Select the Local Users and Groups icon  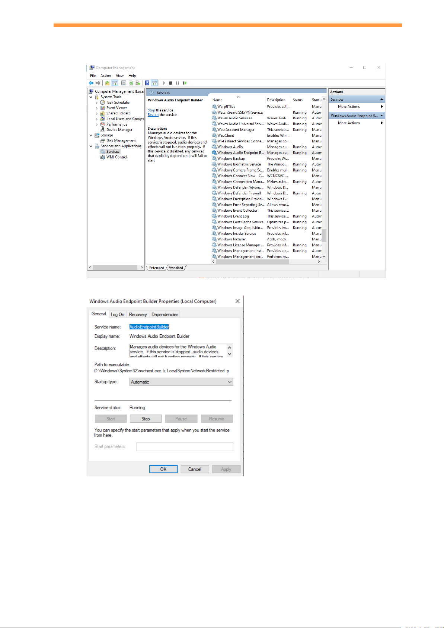103,119
